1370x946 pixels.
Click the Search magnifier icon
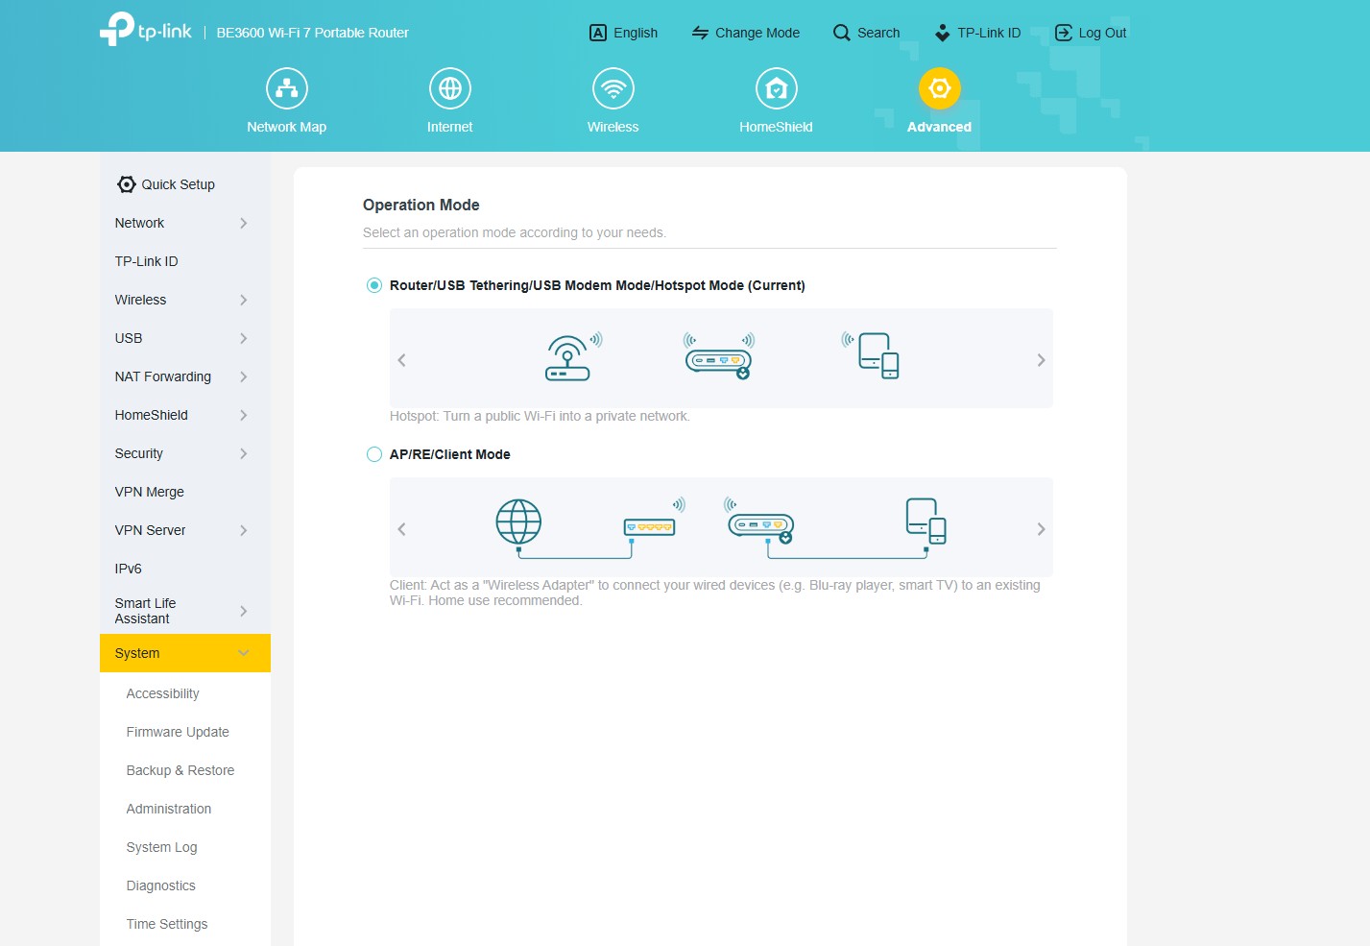tap(842, 33)
